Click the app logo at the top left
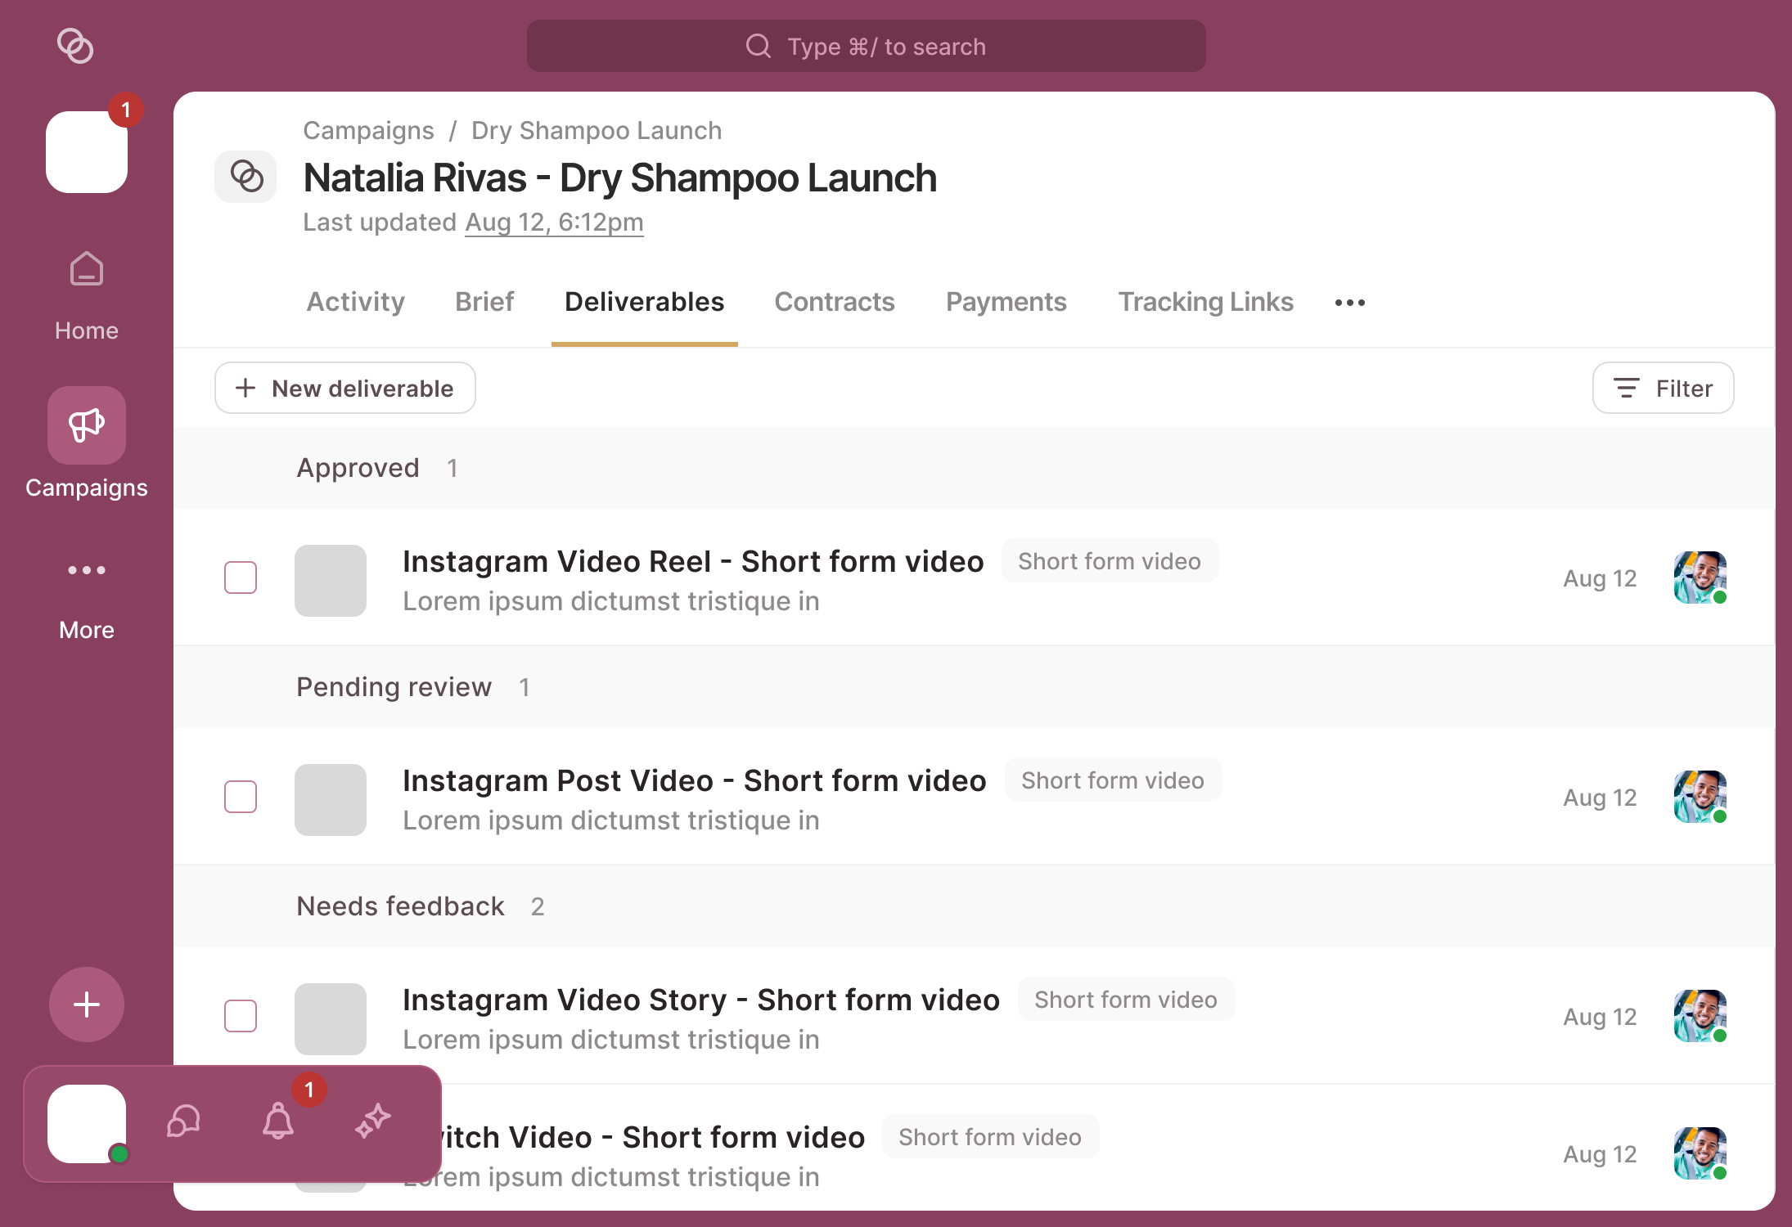 [76, 47]
